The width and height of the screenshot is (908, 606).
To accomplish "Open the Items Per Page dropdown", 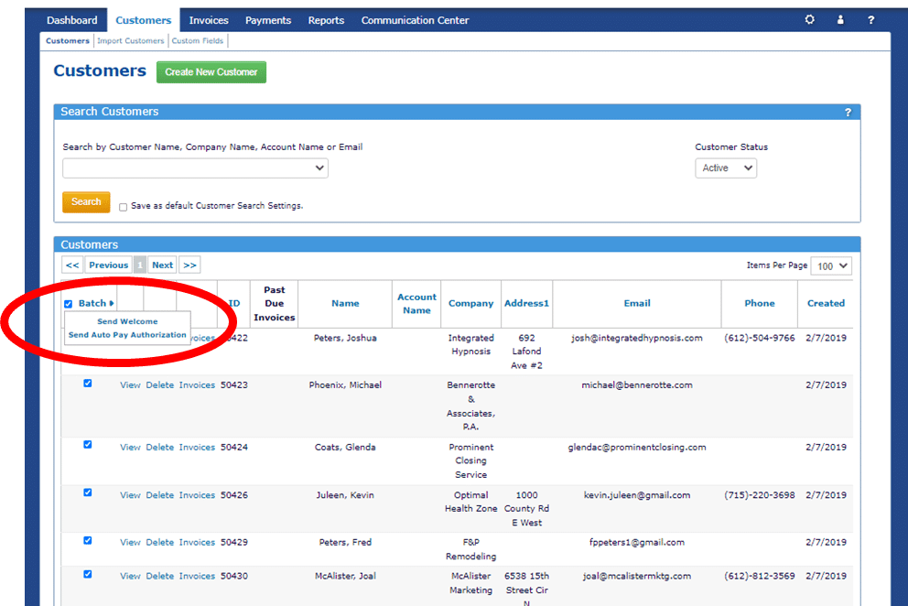I will pyautogui.click(x=831, y=265).
